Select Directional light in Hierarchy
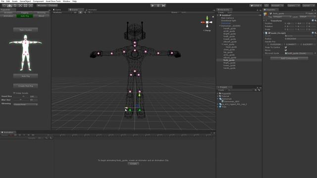 pyautogui.click(x=228, y=21)
